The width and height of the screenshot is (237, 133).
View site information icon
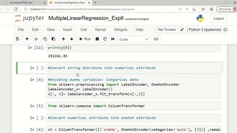tap(26, 9)
